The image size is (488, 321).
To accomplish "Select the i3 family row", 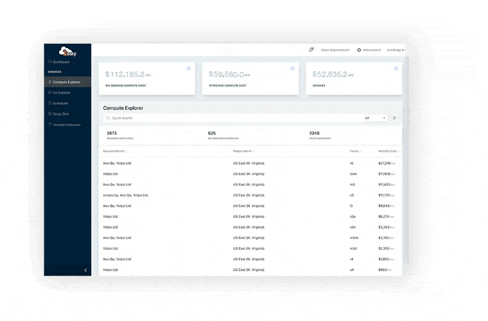I will [250, 206].
